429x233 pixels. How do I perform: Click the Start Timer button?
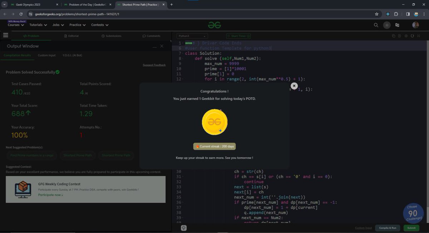[238, 36]
